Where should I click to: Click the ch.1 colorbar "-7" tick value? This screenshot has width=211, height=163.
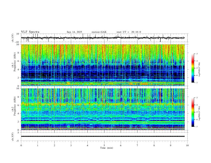point(196,83)
